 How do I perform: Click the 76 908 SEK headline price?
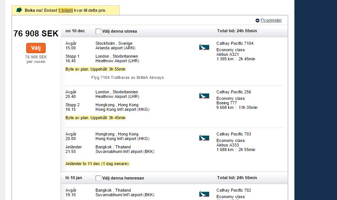coord(36,34)
